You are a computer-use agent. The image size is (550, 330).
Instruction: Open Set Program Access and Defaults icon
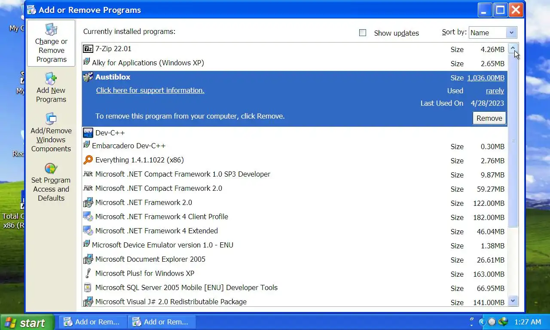pyautogui.click(x=51, y=168)
